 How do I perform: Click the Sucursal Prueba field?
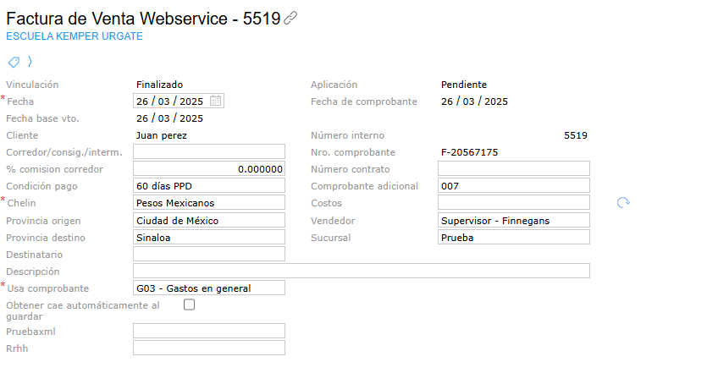coord(513,238)
